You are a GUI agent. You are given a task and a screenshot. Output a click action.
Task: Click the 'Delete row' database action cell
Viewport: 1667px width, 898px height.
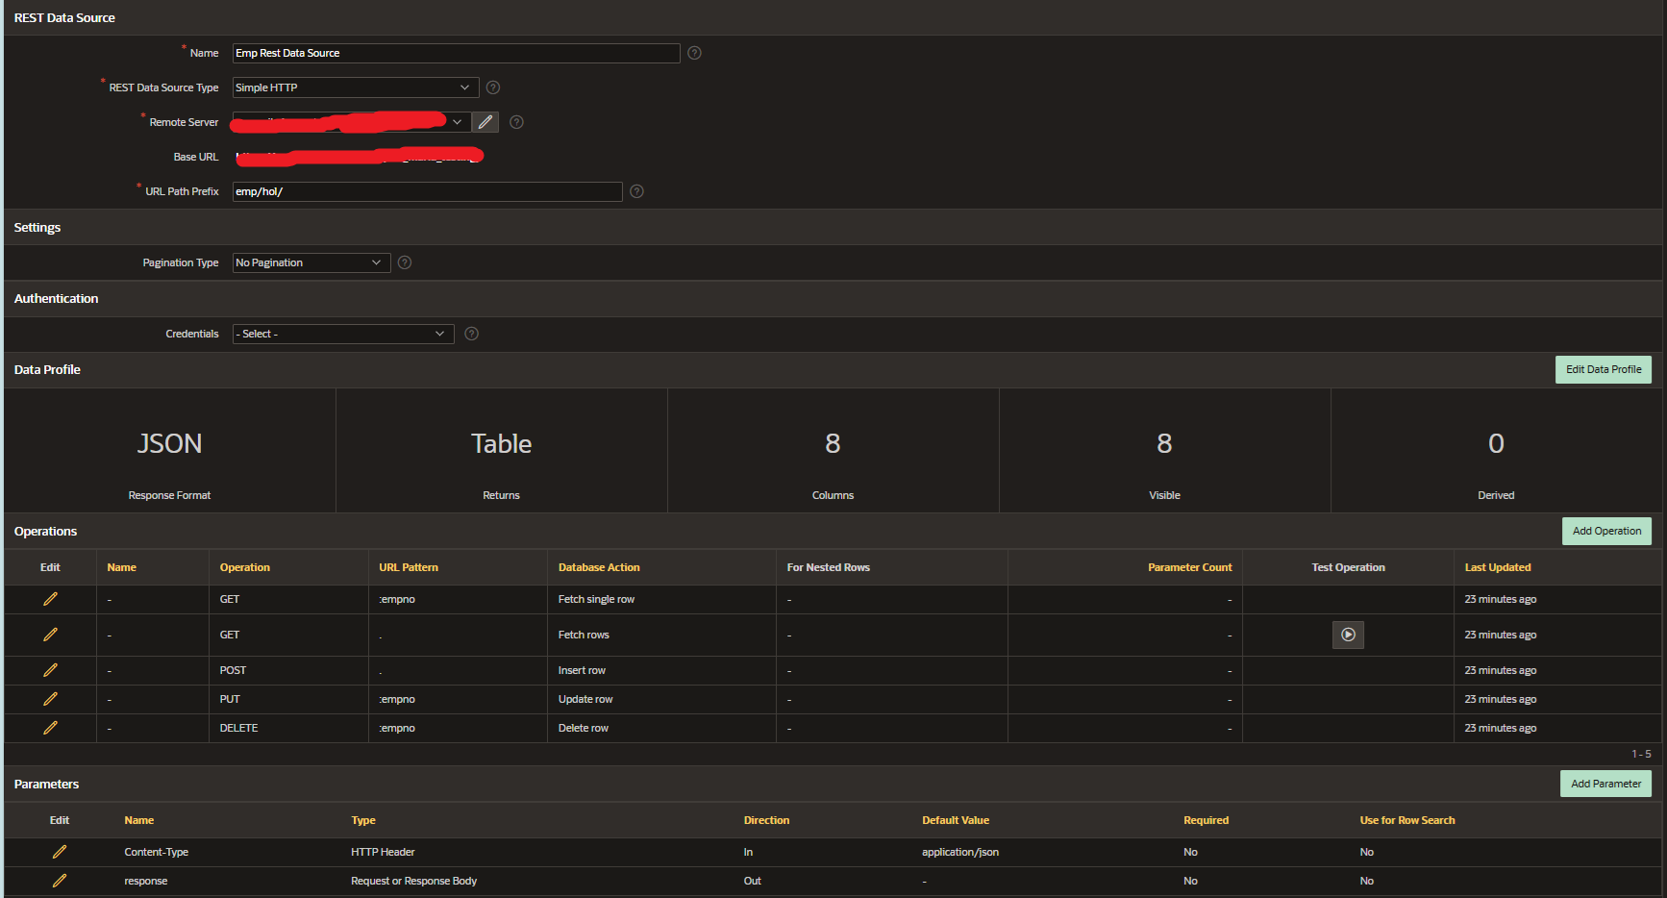tap(584, 728)
